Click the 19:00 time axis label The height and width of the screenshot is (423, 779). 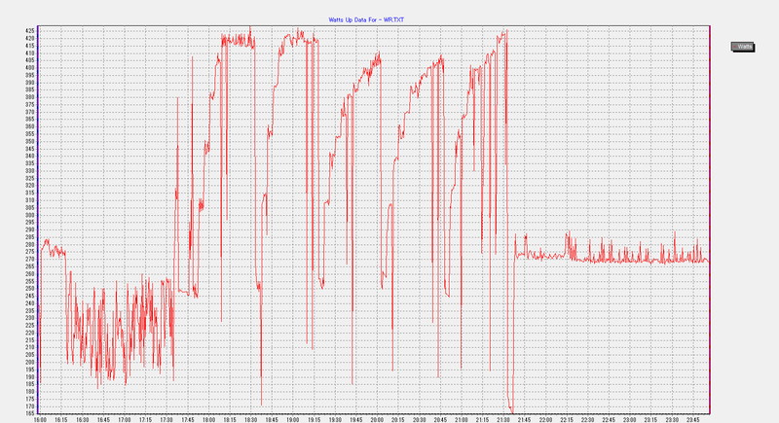[x=293, y=419]
